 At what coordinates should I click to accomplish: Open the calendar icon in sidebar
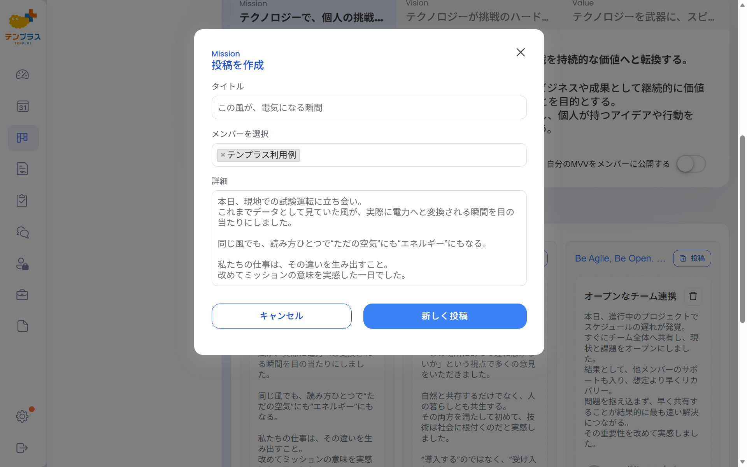click(23, 106)
